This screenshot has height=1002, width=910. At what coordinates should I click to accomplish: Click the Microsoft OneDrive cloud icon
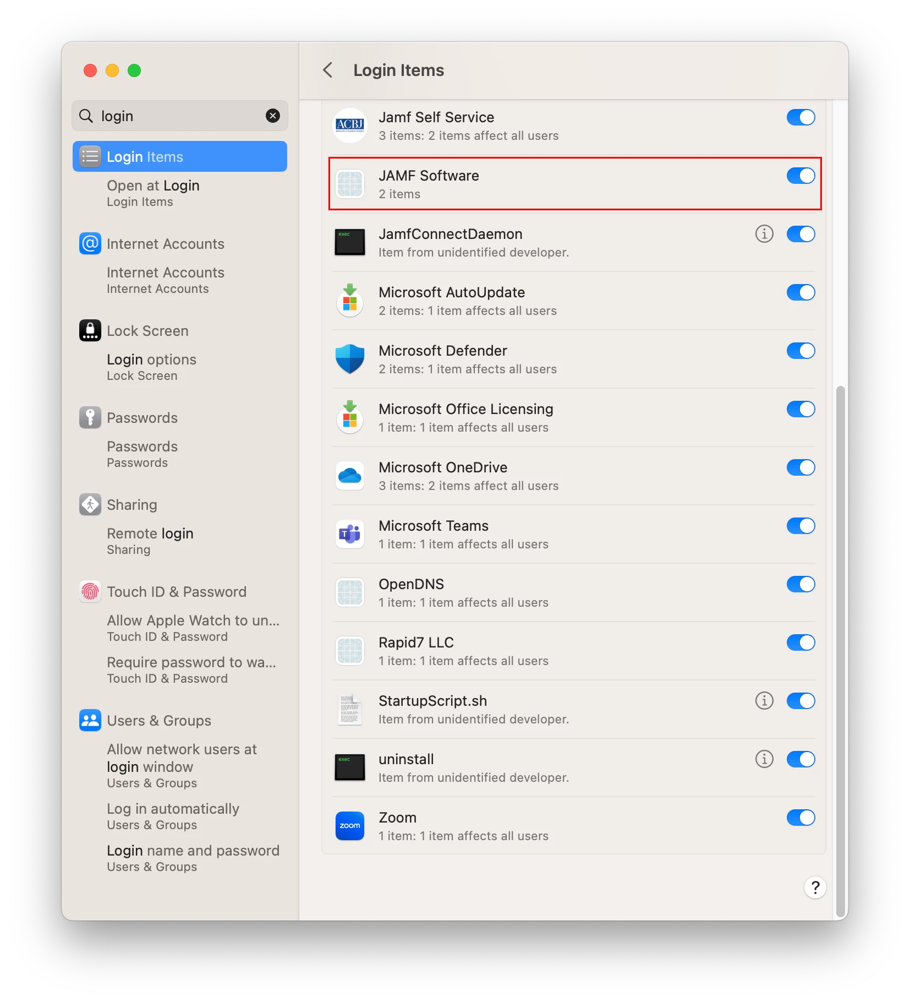click(350, 476)
